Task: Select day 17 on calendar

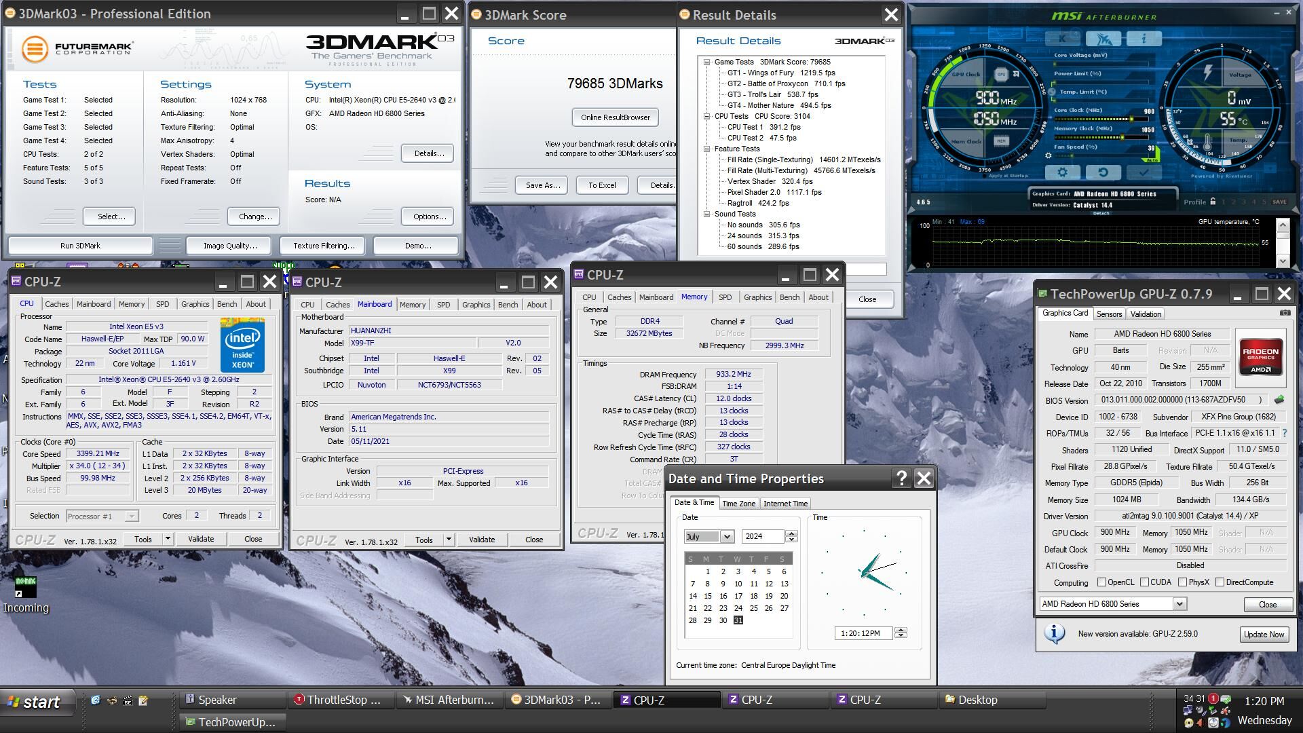Action: 738,596
